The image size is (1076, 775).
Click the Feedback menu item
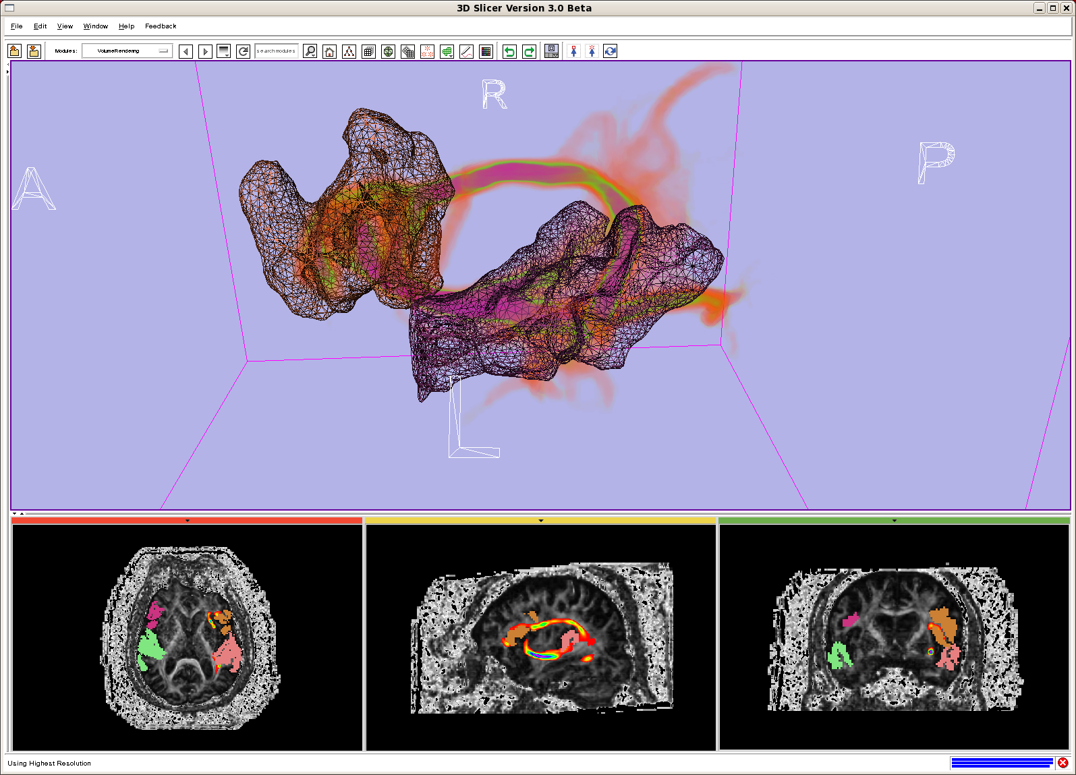[x=161, y=26]
